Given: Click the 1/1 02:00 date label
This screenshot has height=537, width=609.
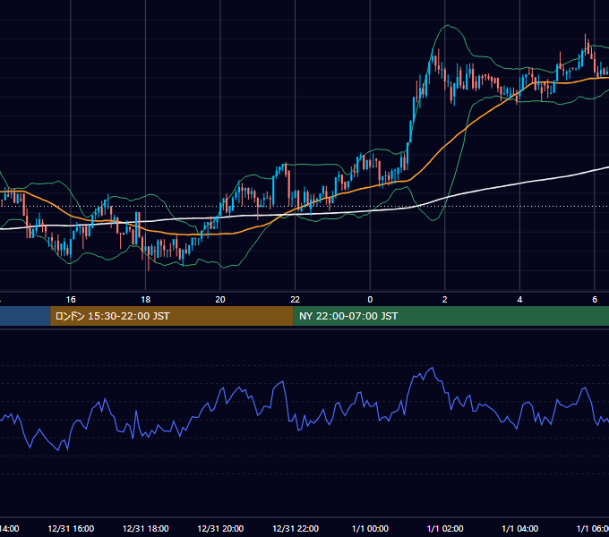Looking at the screenshot, I should coord(445,528).
